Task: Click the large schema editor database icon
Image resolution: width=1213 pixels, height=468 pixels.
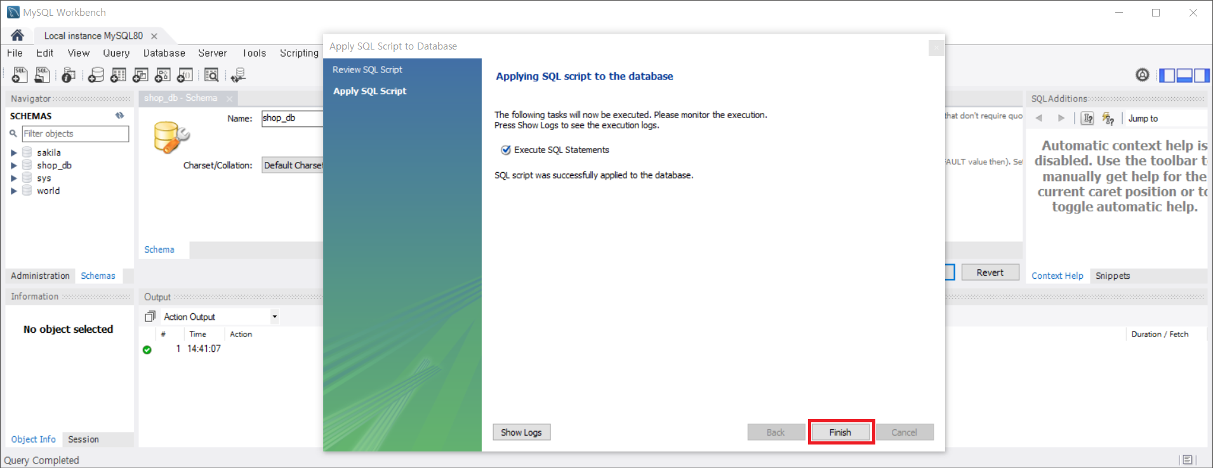Action: click(171, 137)
